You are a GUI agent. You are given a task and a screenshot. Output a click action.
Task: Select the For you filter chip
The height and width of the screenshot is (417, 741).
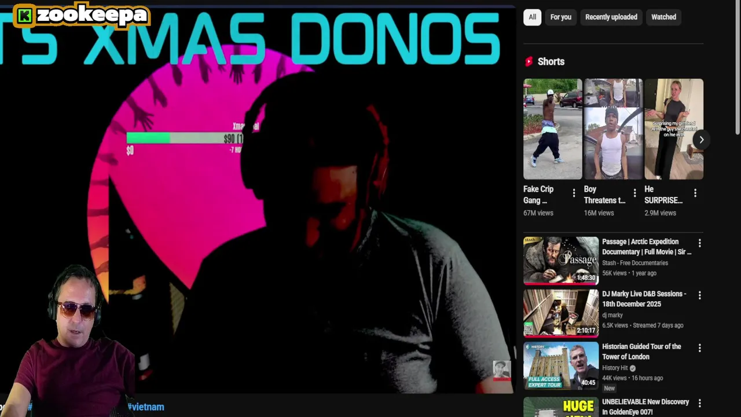(560, 17)
